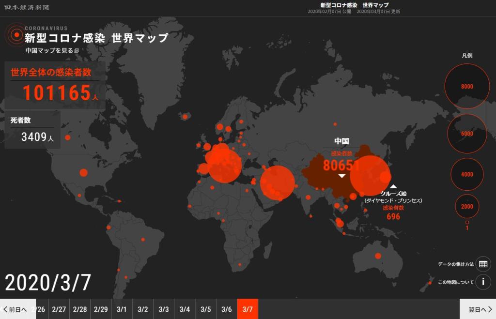The width and height of the screenshot is (496, 319).
Task: Click the info icon about this map
Action: coord(483,282)
